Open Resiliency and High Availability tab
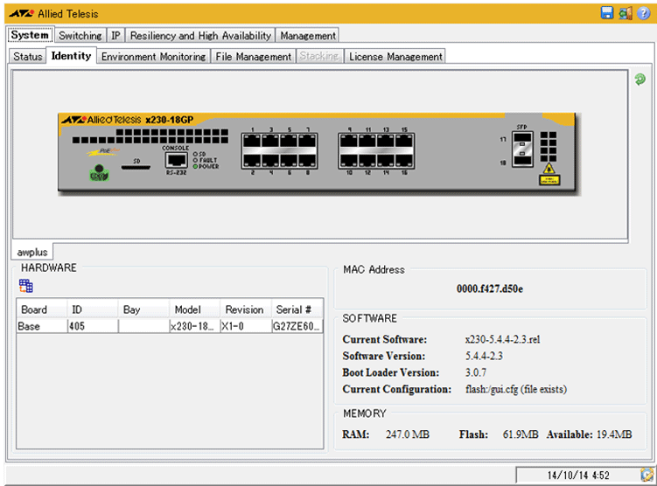 coord(200,36)
